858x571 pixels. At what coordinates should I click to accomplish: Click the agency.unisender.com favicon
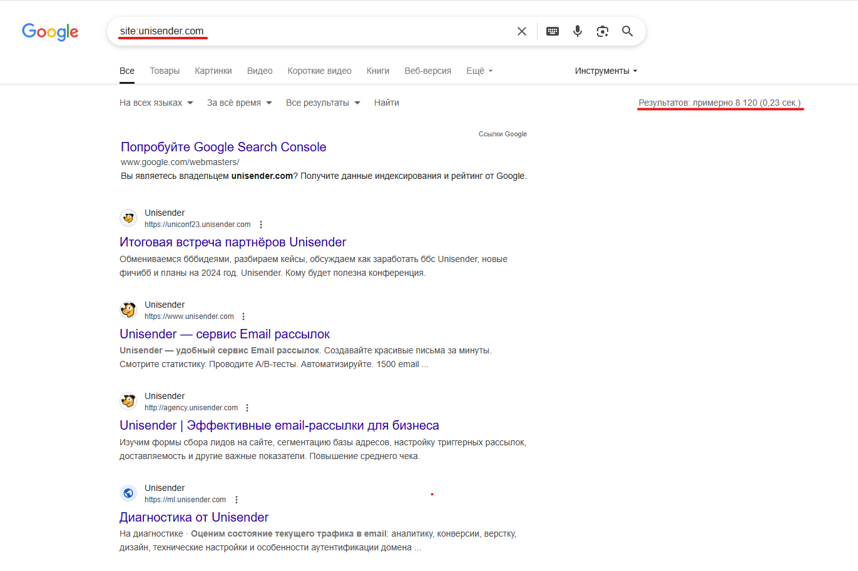128,401
